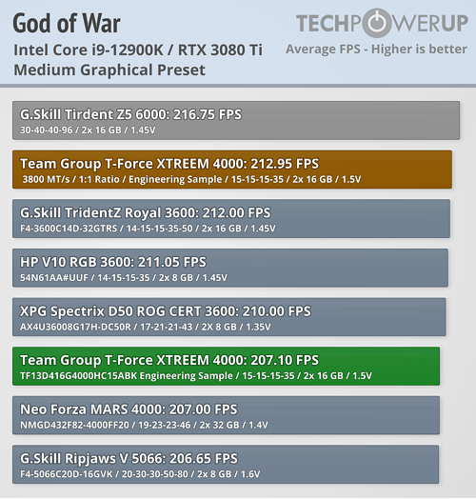The height and width of the screenshot is (499, 476).
Task: Click the Medium Graphical Preset label
Action: [x=109, y=70]
